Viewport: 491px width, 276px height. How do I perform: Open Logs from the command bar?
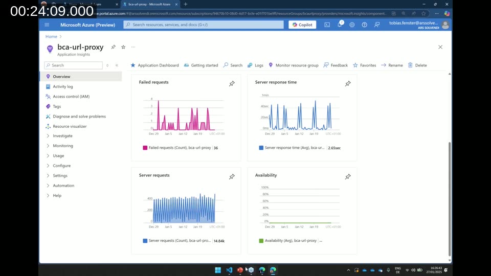(255, 65)
